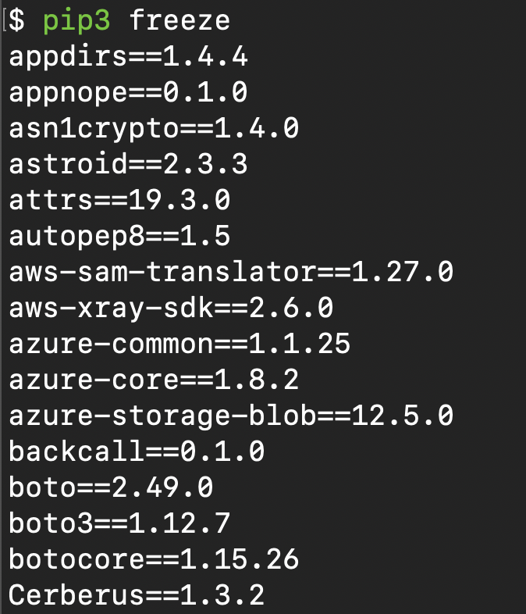Click the botocore==1.15.26 entry
This screenshot has height=614, width=526.
[x=154, y=560]
